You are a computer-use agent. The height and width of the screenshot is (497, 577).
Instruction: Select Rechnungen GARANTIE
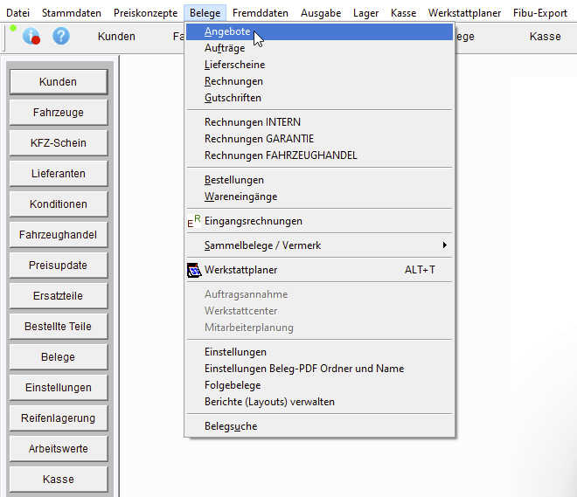tap(319, 139)
